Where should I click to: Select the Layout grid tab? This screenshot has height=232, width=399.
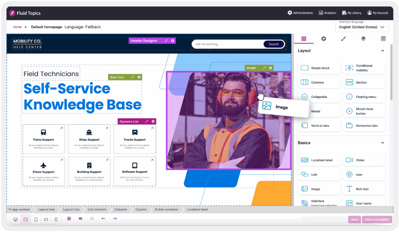pos(304,39)
